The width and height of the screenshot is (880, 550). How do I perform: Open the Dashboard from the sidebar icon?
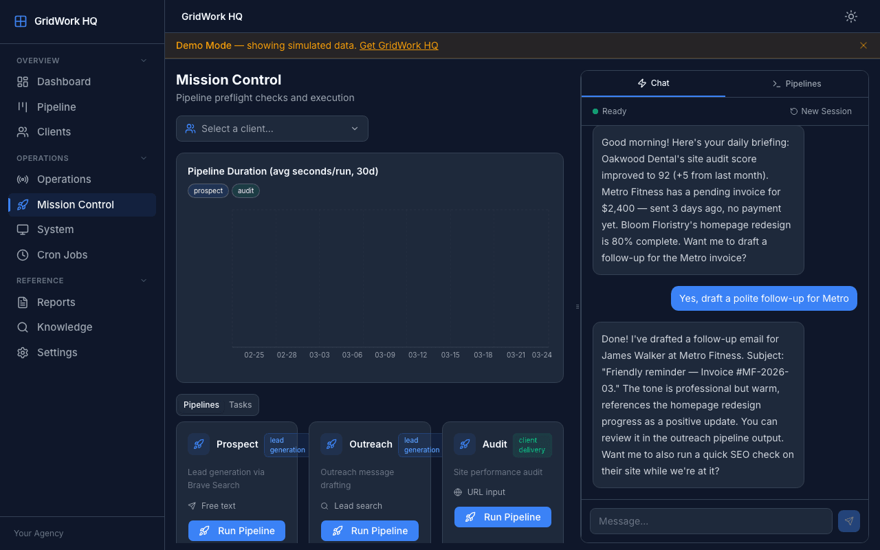click(22, 81)
